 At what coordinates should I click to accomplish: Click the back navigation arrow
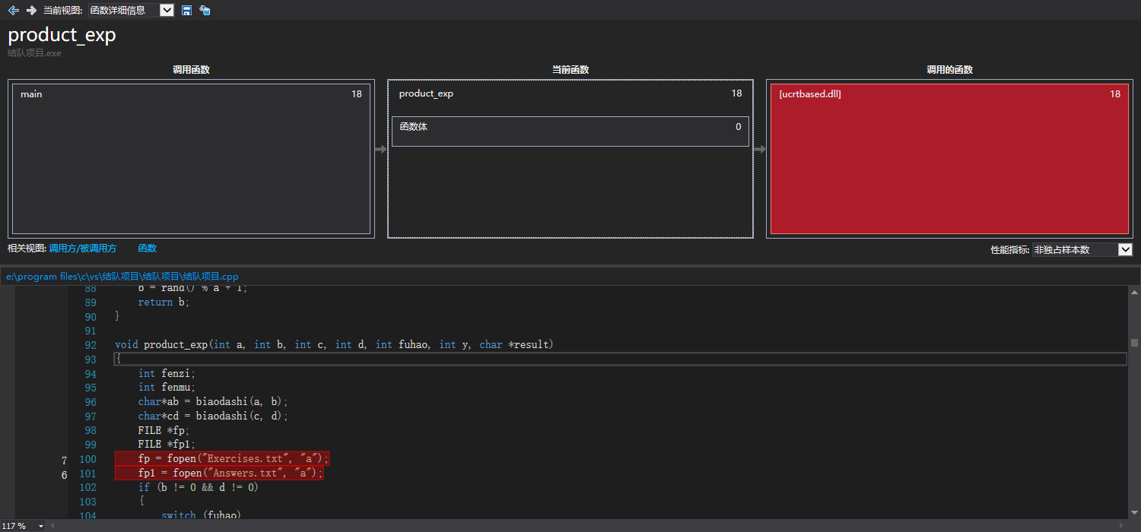pos(13,10)
